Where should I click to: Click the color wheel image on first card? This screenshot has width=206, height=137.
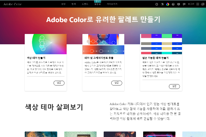pyautogui.click(x=46, y=44)
